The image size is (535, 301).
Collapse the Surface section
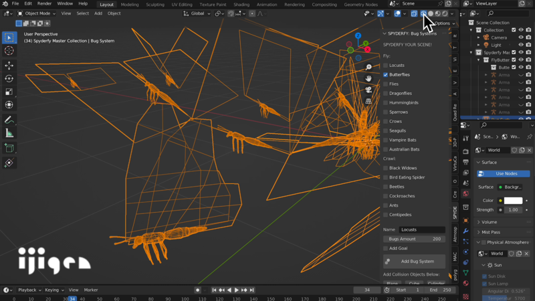[x=478, y=163]
